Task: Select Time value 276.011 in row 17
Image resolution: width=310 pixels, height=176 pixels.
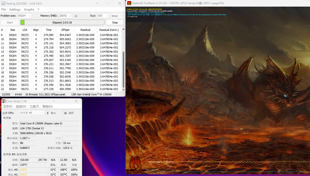Action: coord(49,68)
